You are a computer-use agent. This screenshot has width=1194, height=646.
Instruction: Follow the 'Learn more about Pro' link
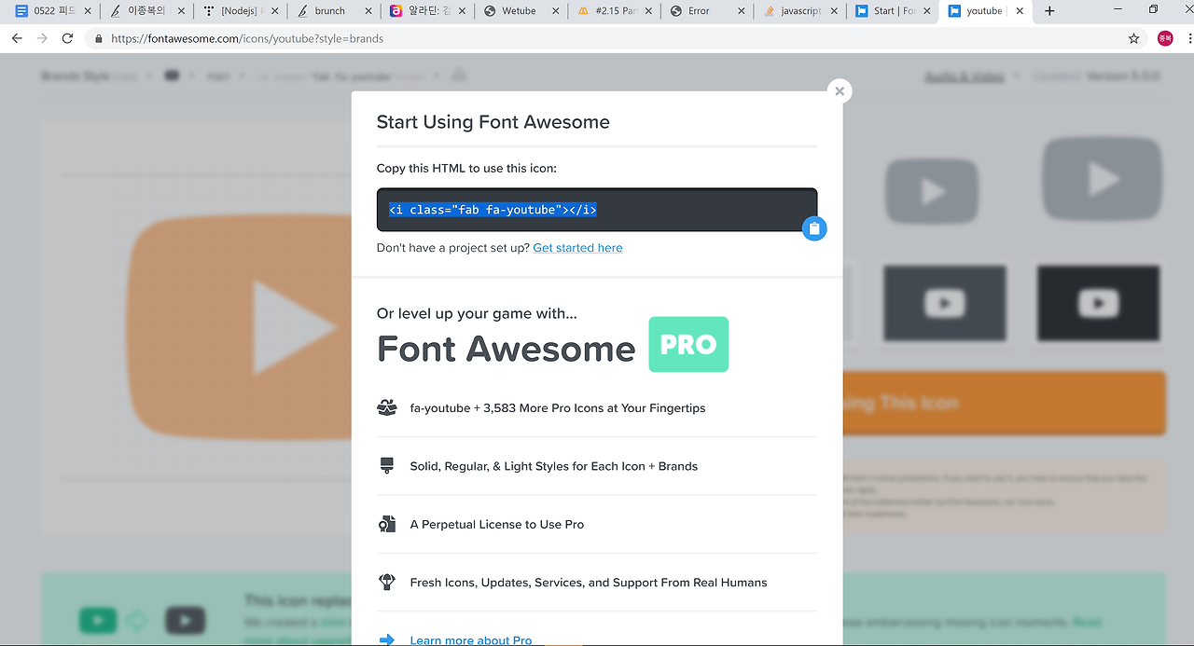pyautogui.click(x=471, y=640)
